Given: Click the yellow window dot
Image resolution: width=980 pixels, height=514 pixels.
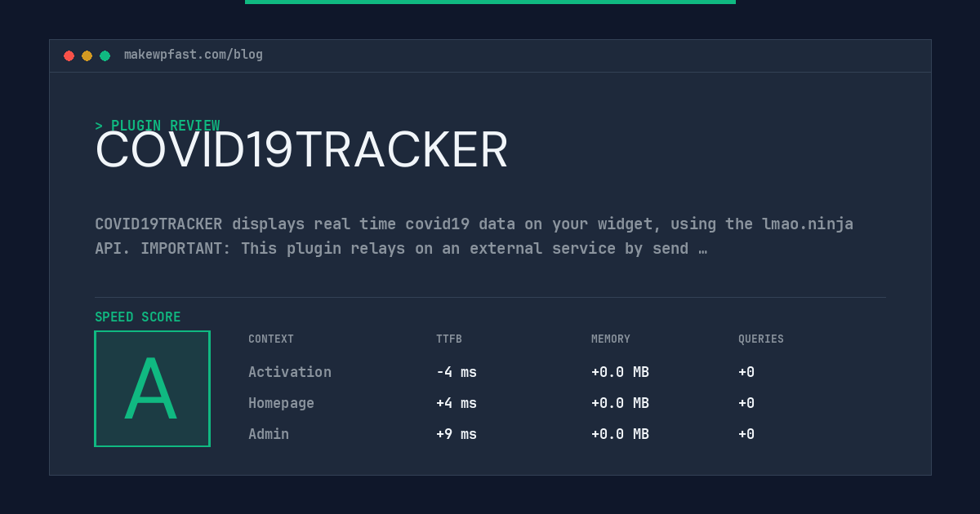Looking at the screenshot, I should (x=87, y=55).
